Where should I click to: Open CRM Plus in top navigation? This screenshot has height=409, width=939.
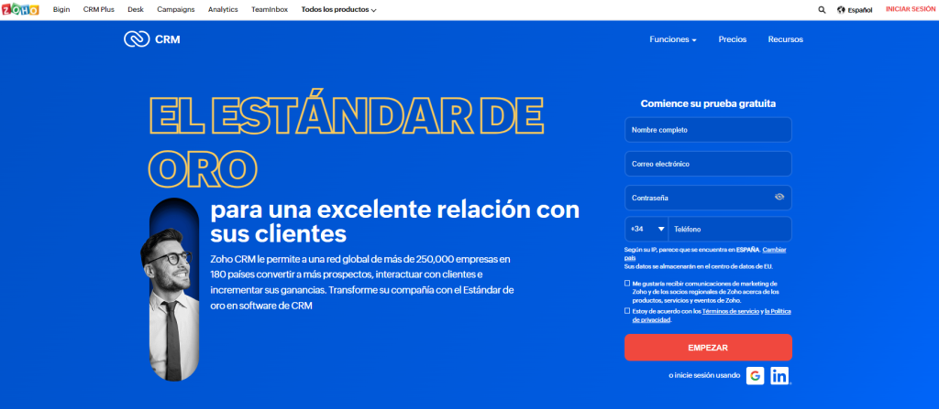99,9
